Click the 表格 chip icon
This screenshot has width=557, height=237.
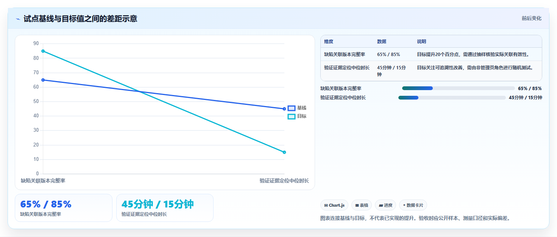[357, 205]
